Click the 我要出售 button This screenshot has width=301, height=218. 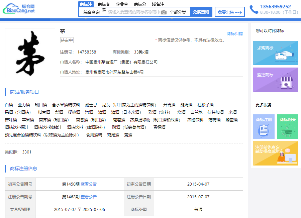tap(229, 12)
